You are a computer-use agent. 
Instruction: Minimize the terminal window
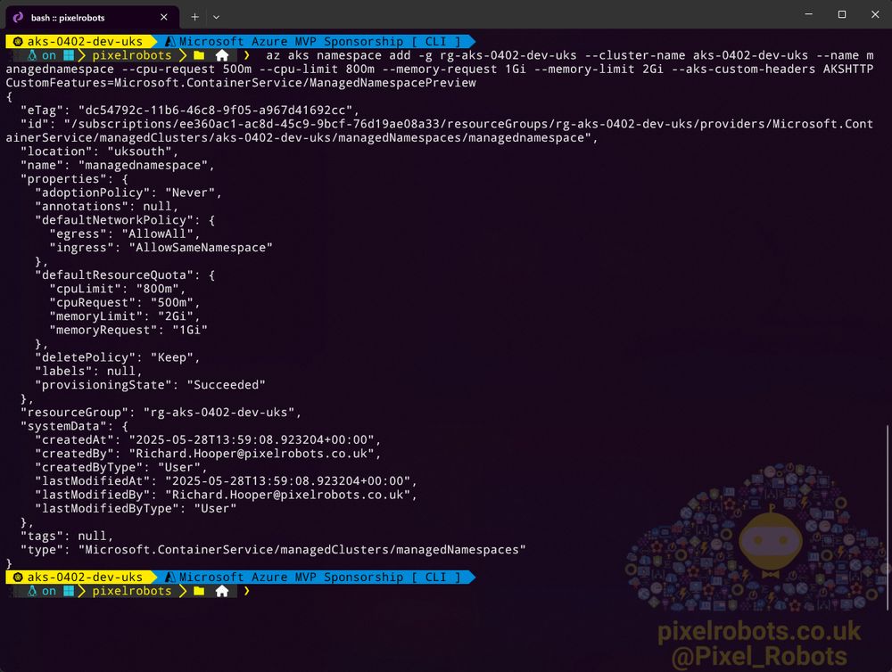808,14
